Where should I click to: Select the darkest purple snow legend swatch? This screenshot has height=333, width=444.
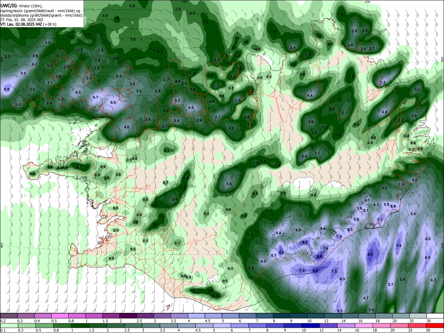(128, 316)
